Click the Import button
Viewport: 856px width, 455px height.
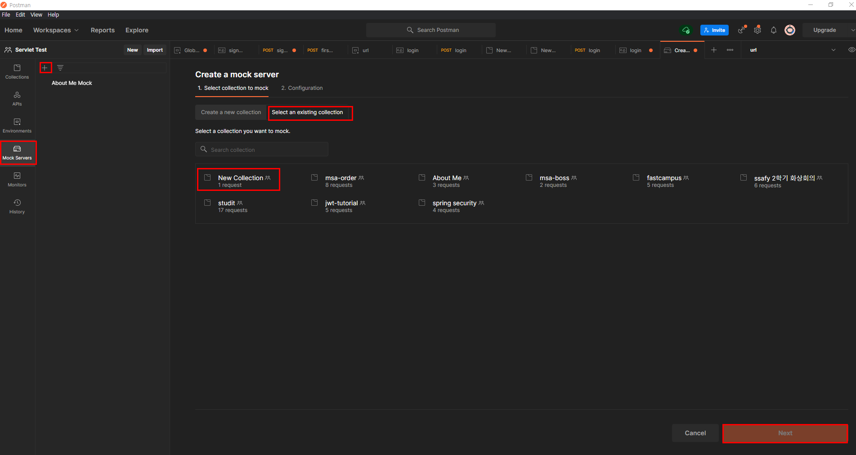(155, 50)
